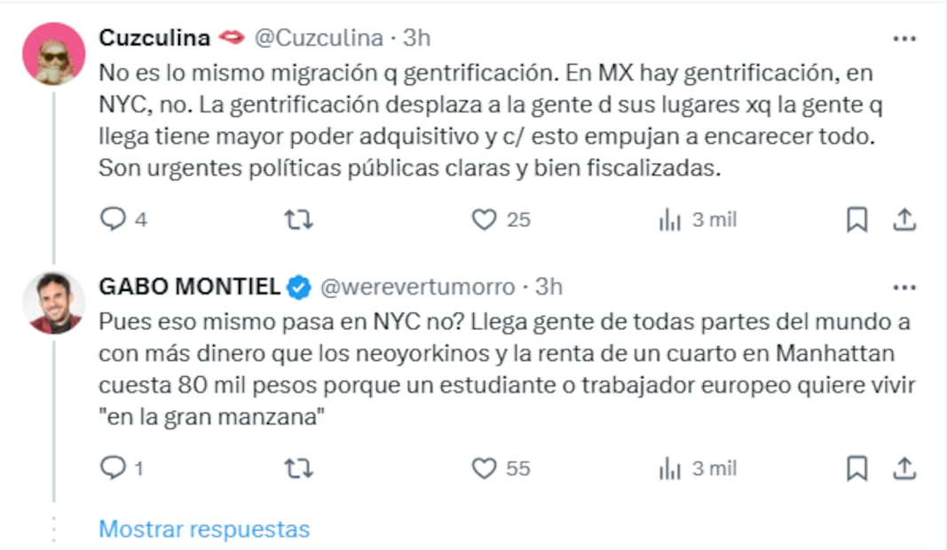Bookmark GABO MONTIEL's tweet
Screen dimensions: 947x550
856,468
